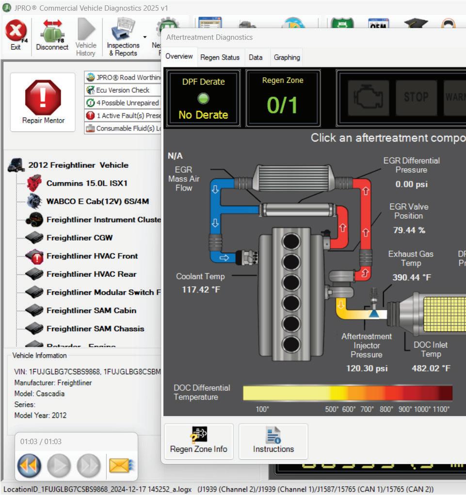Select Freightliner Modular Switch Field
466x495 pixels.
pyautogui.click(x=104, y=292)
